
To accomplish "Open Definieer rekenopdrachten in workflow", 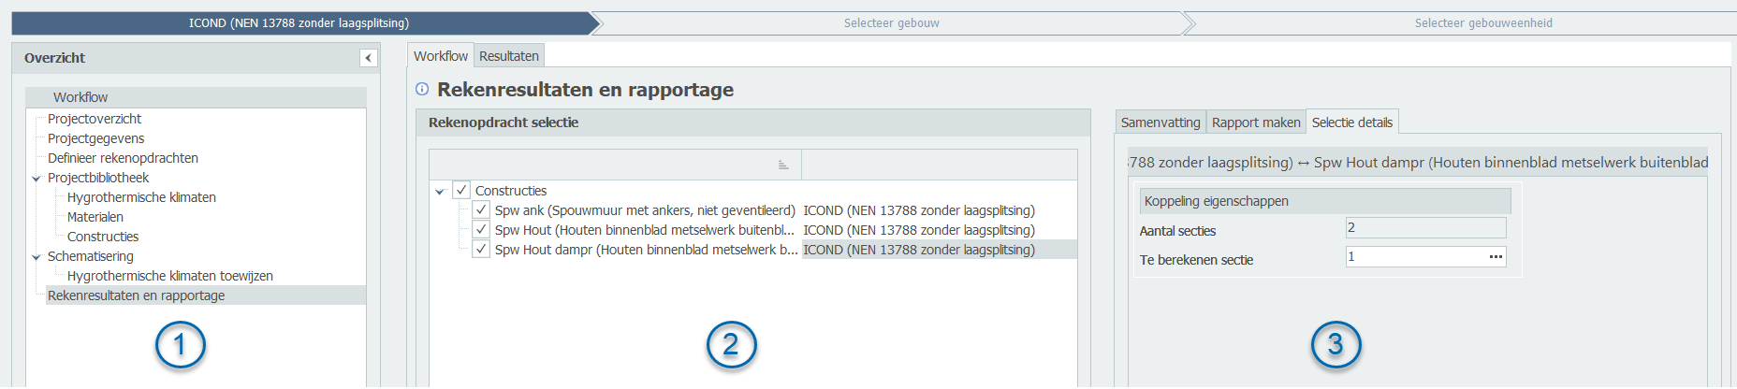I will (x=123, y=158).
